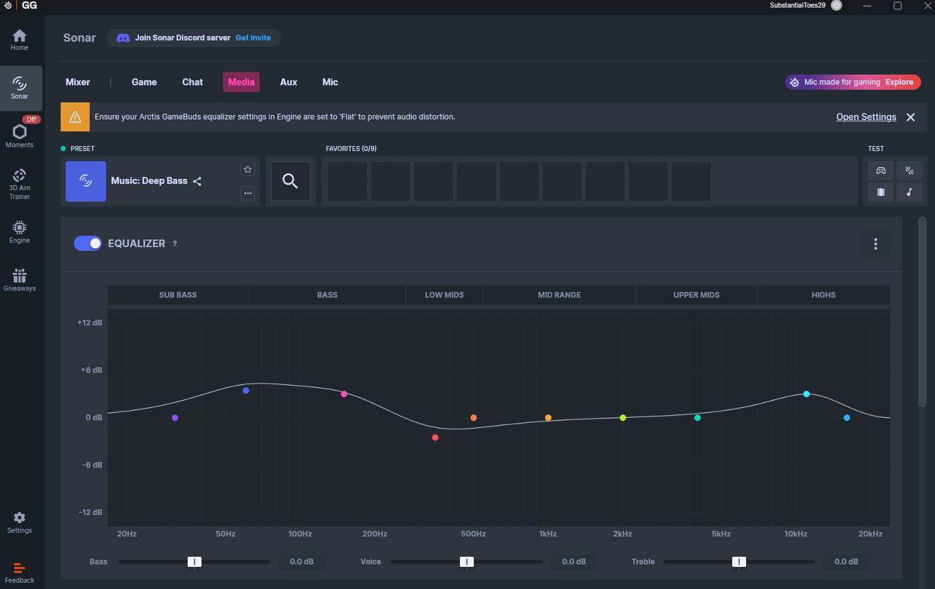Image resolution: width=935 pixels, height=589 pixels.
Task: Open the equalizer vertical dots menu
Action: tap(876, 244)
